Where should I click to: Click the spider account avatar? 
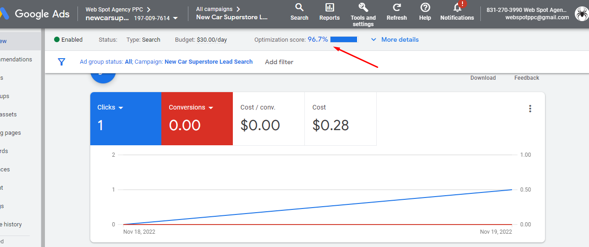[581, 14]
